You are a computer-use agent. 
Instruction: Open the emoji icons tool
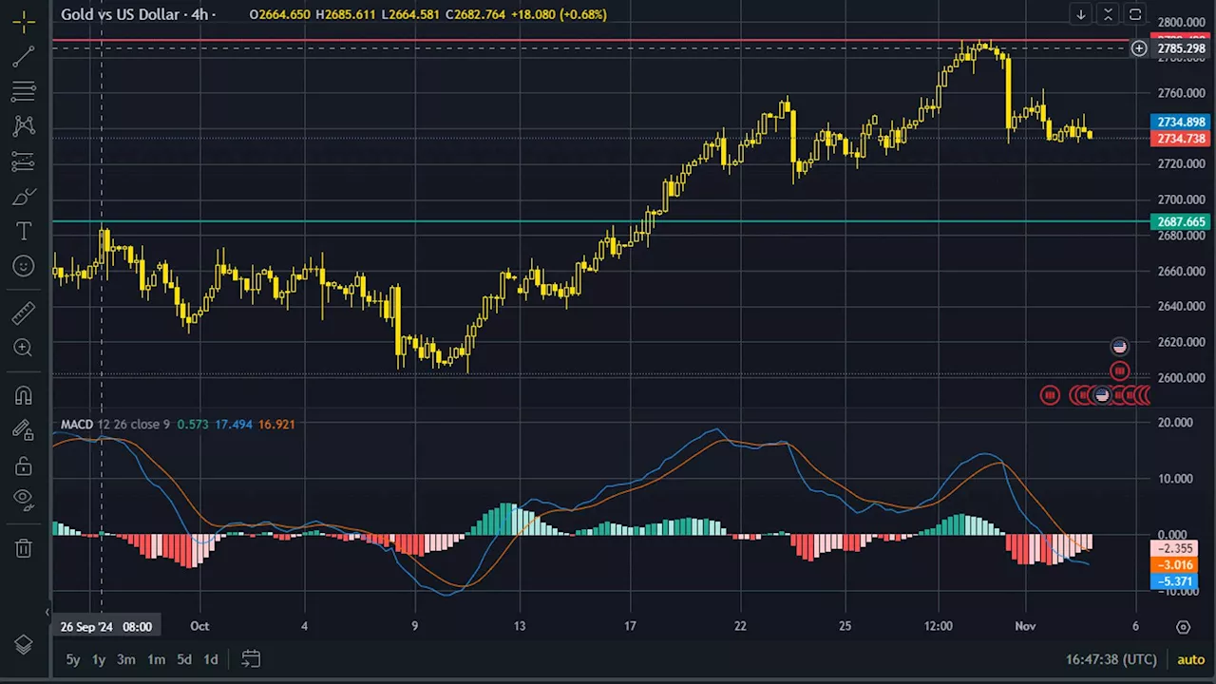(x=24, y=266)
